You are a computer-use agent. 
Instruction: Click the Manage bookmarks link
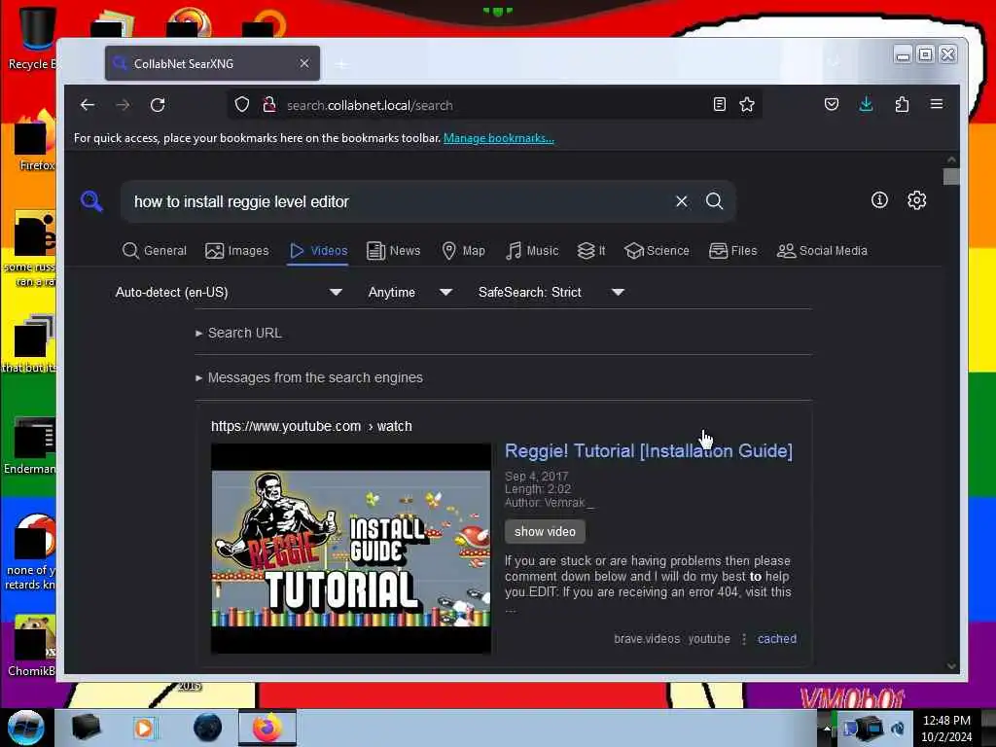(499, 138)
